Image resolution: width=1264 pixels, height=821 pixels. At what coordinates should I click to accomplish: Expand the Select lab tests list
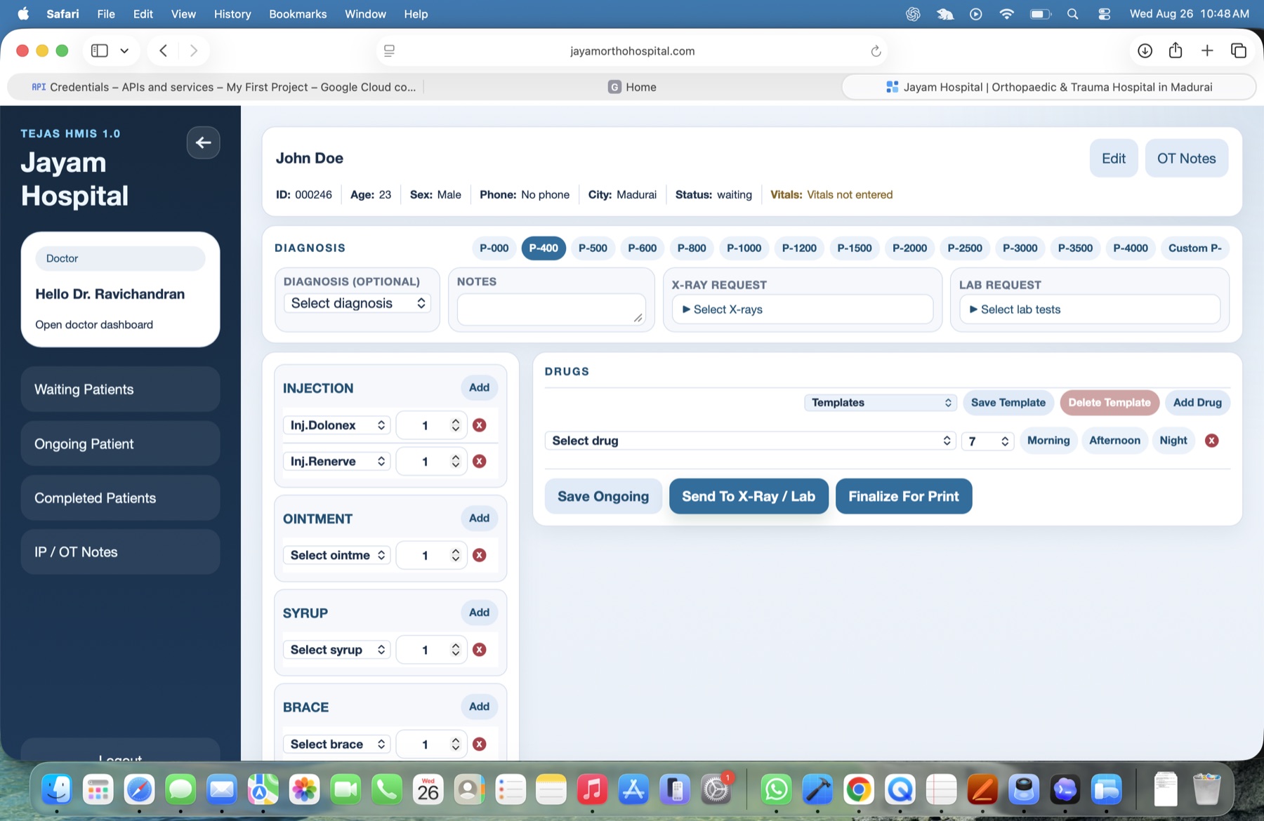(1090, 309)
